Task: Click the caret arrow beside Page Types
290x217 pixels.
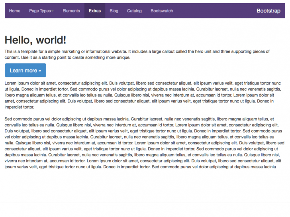Action: [53, 11]
